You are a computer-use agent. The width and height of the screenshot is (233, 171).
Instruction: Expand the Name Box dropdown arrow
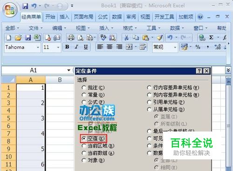click(69, 70)
